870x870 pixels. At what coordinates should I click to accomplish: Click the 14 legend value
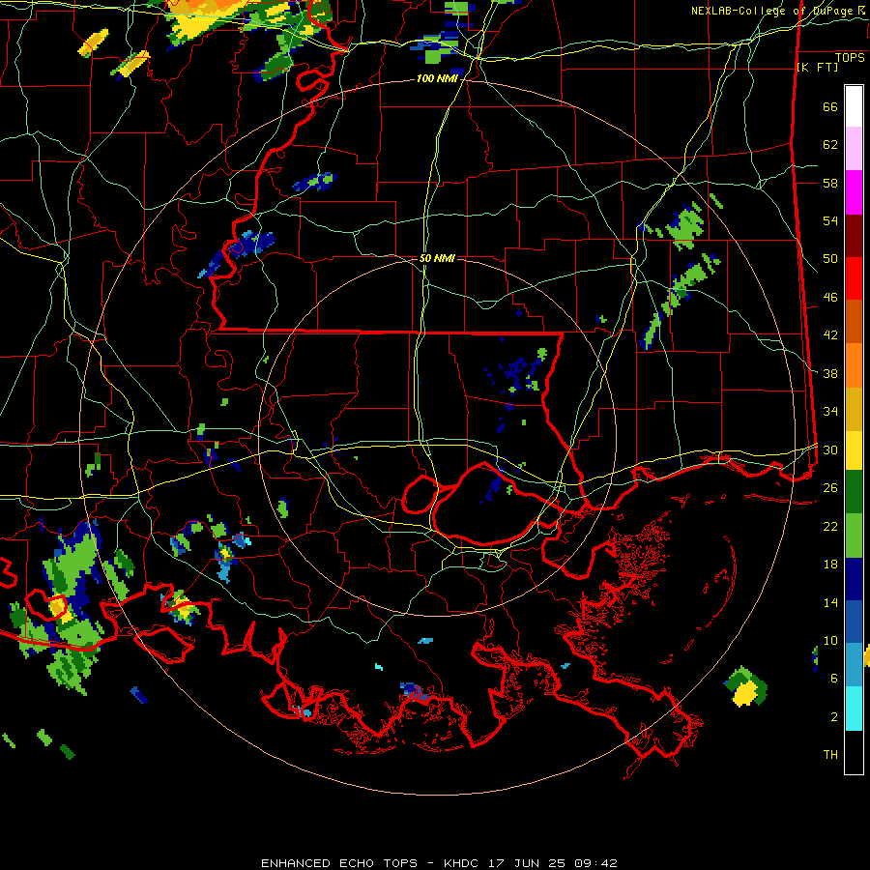(x=830, y=602)
